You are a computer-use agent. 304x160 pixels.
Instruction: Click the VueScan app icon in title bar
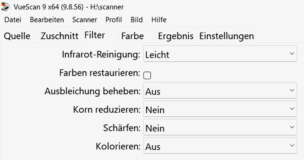pyautogui.click(x=5, y=7)
